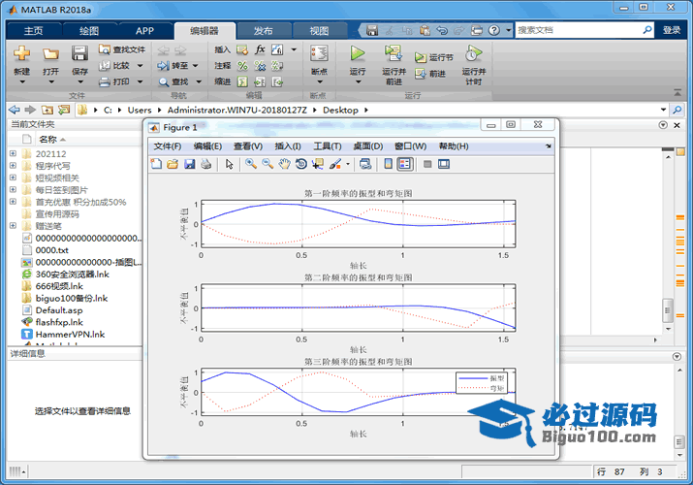Open the 运行 dropdown arrow
This screenshot has width=693, height=485.
(357, 81)
